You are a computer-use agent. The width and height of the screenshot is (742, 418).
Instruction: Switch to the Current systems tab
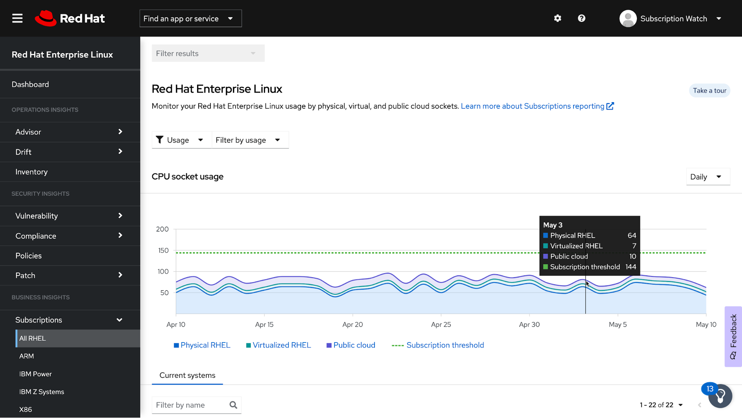click(x=187, y=375)
